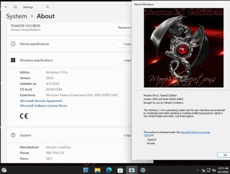Navigate to System in the breadcrumb

tap(17, 16)
